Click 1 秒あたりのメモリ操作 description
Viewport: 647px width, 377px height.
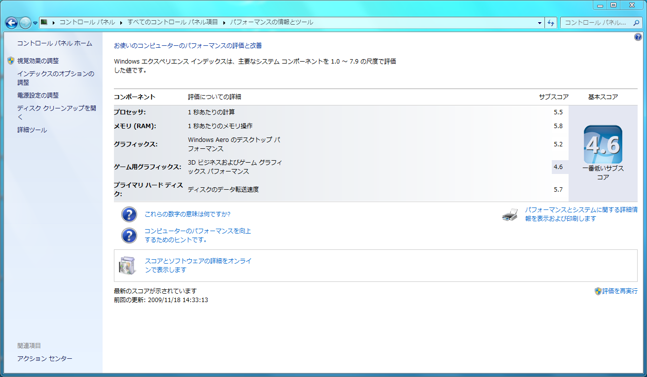click(220, 126)
